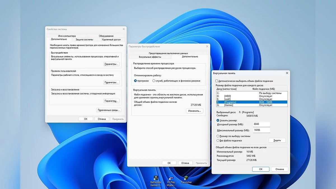Screen dimensions: 336x189
Task: Open Battlestate Games Launcher desktop icon
Action: tap(156, 178)
